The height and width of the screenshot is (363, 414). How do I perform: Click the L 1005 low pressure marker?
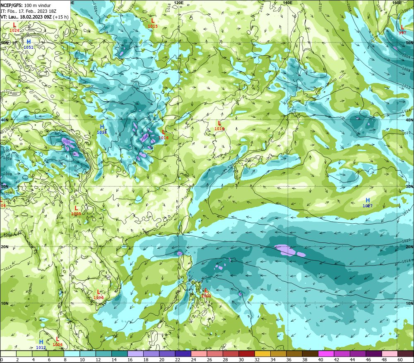tap(76, 211)
